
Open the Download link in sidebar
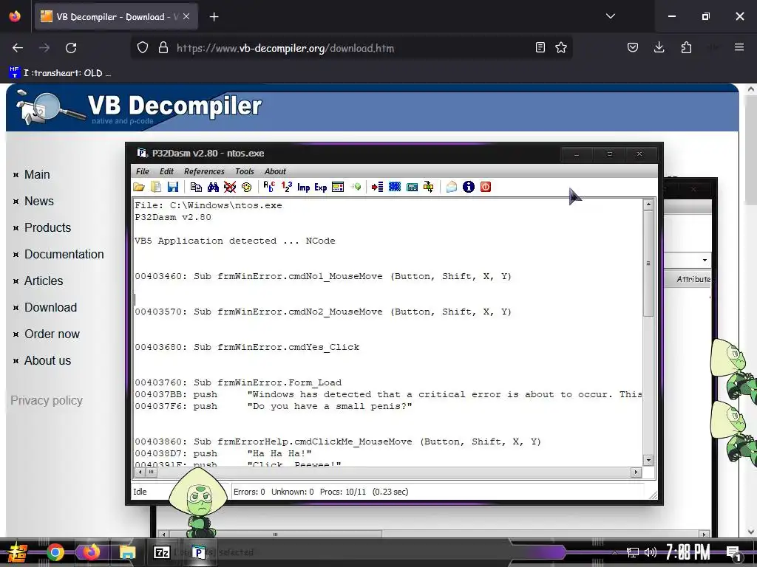(51, 307)
